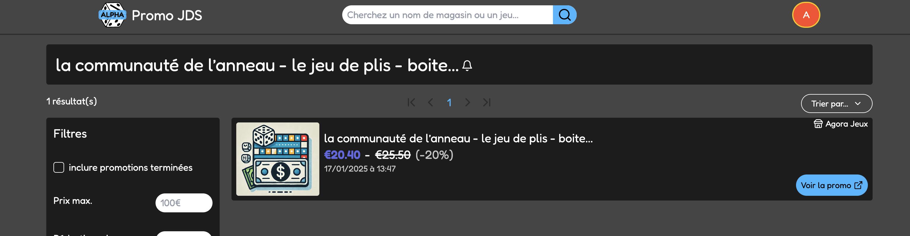Click external-link icon in Voir la promo
Screen dimensions: 910x236
point(858,185)
